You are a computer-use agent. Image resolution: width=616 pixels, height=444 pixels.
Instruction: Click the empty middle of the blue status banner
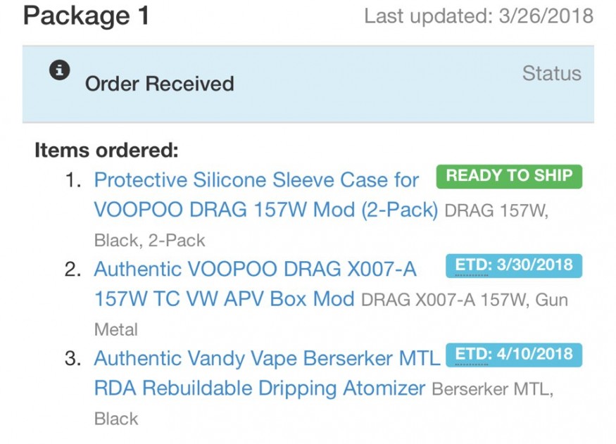[366, 84]
